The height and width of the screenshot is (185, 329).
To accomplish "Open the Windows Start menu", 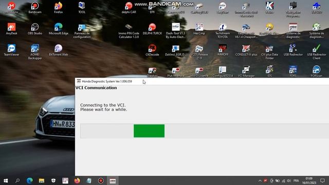I will pyautogui.click(x=6, y=180).
